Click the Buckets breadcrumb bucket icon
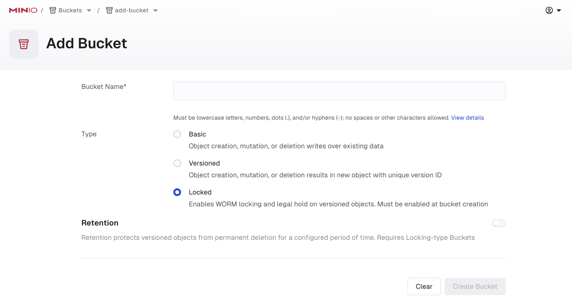Image resolution: width=572 pixels, height=308 pixels. (x=53, y=10)
